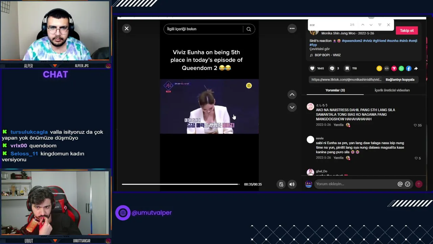Click the @ mention icon in the comment box

[400, 184]
